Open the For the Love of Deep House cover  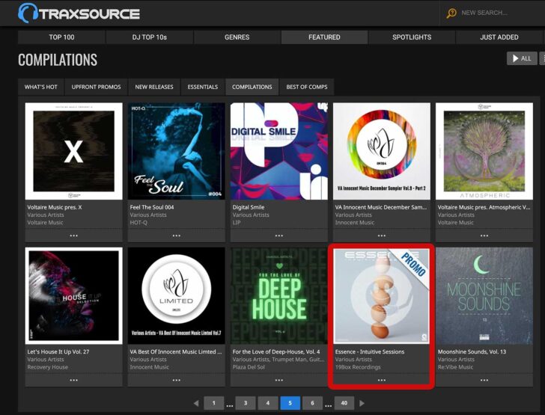coord(278,295)
